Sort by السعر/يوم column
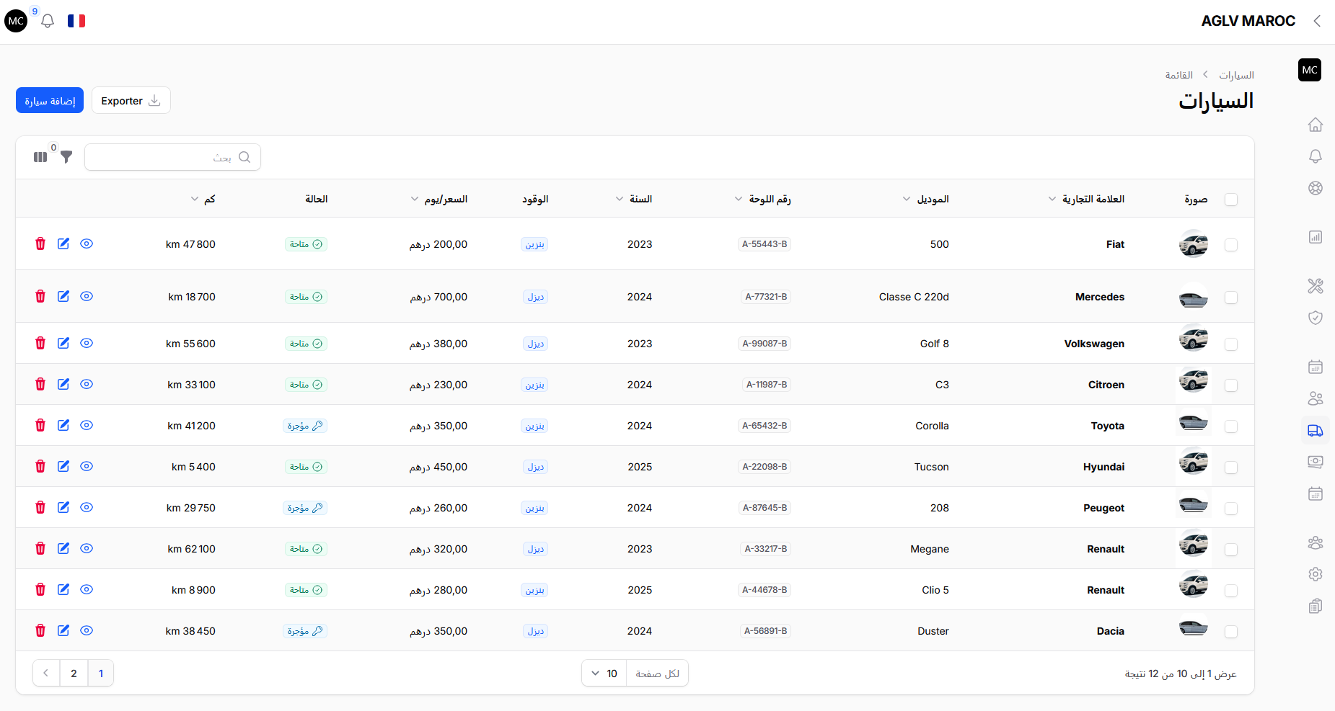This screenshot has width=1335, height=711. [x=439, y=199]
